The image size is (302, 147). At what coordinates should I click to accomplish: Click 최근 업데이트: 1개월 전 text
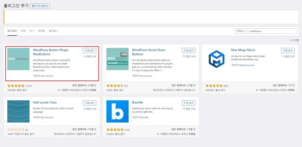point(183,129)
